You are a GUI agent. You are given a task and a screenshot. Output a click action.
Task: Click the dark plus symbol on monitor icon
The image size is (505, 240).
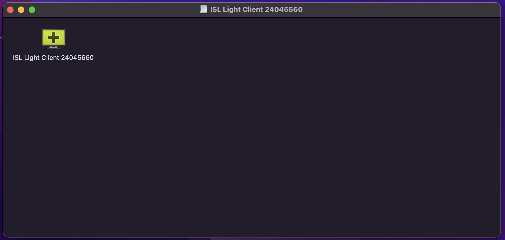tap(53, 37)
